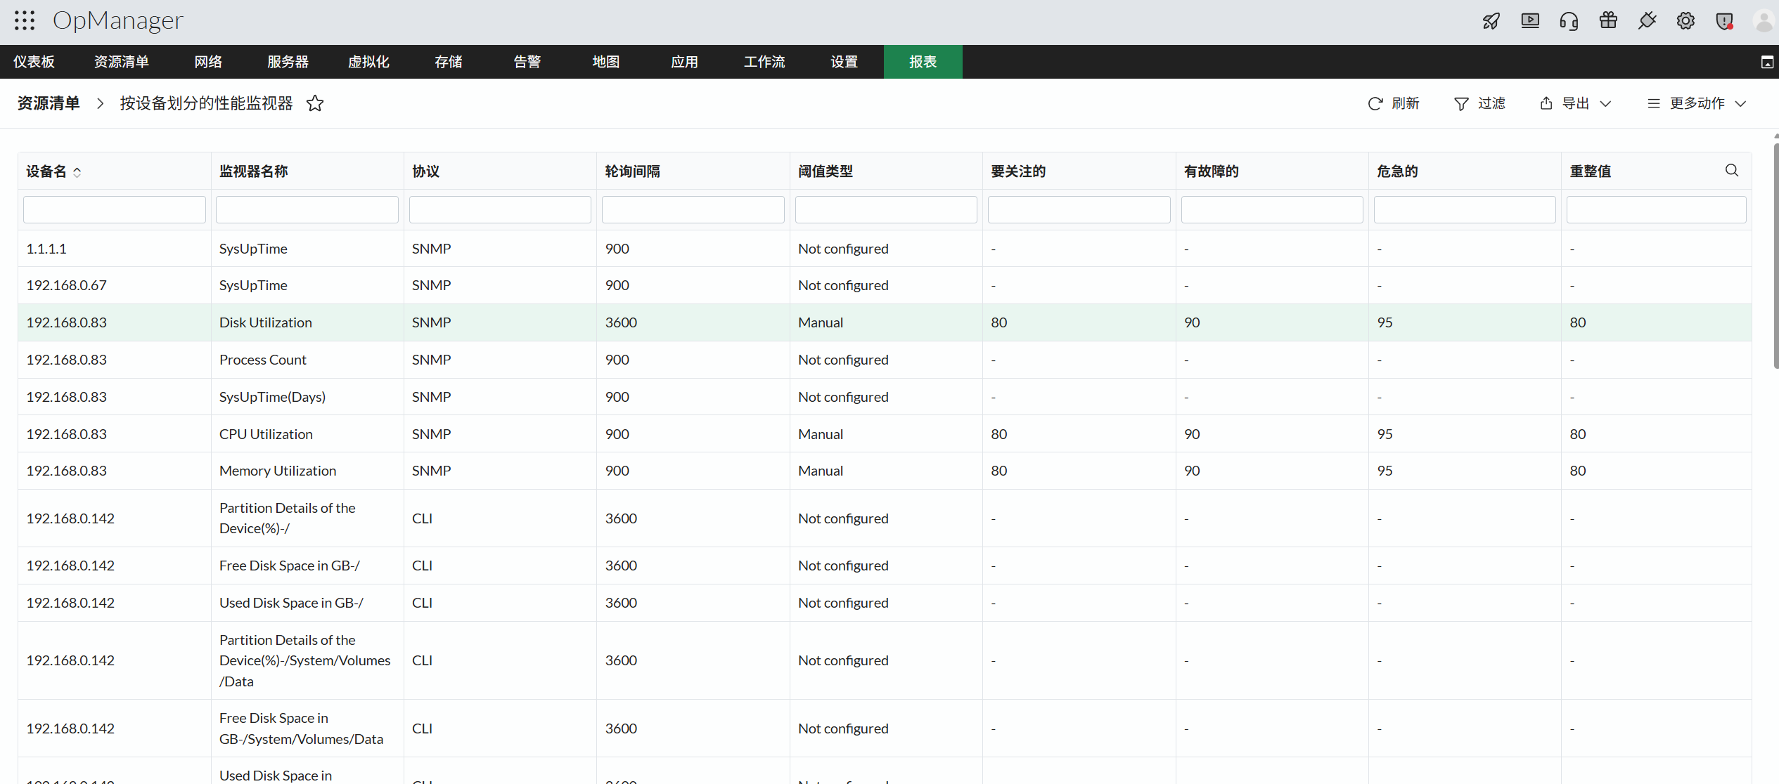This screenshot has height=784, width=1779.
Task: Open the 工作流 menu
Action: (x=764, y=62)
